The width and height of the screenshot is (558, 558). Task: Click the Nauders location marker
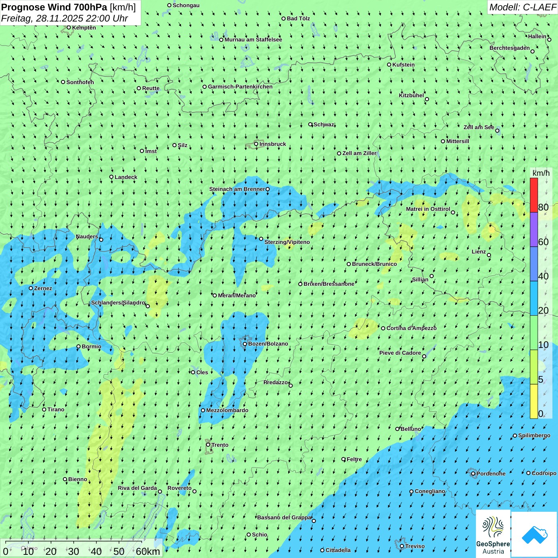[x=101, y=240]
